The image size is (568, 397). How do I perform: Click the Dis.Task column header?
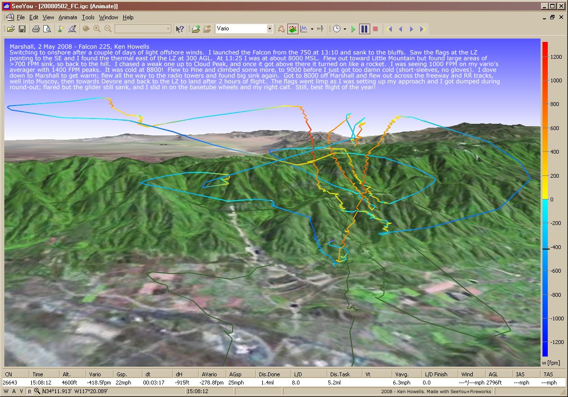click(x=340, y=374)
